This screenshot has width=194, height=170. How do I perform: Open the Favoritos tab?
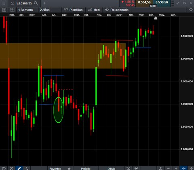pyautogui.click(x=55, y=168)
